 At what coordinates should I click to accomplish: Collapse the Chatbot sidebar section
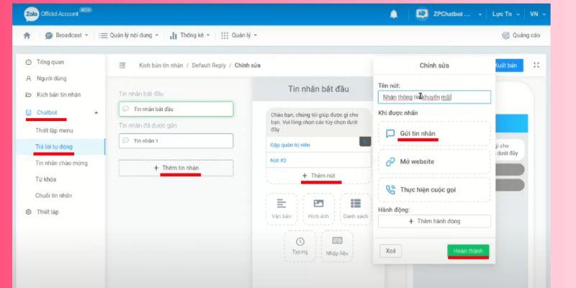tap(96, 113)
